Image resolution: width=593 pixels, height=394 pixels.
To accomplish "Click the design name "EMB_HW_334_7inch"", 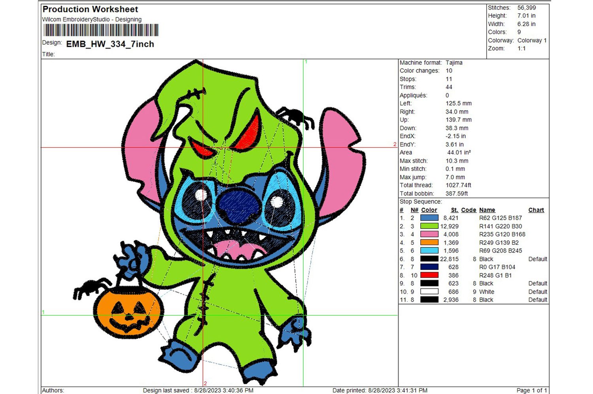I will 110,44.
